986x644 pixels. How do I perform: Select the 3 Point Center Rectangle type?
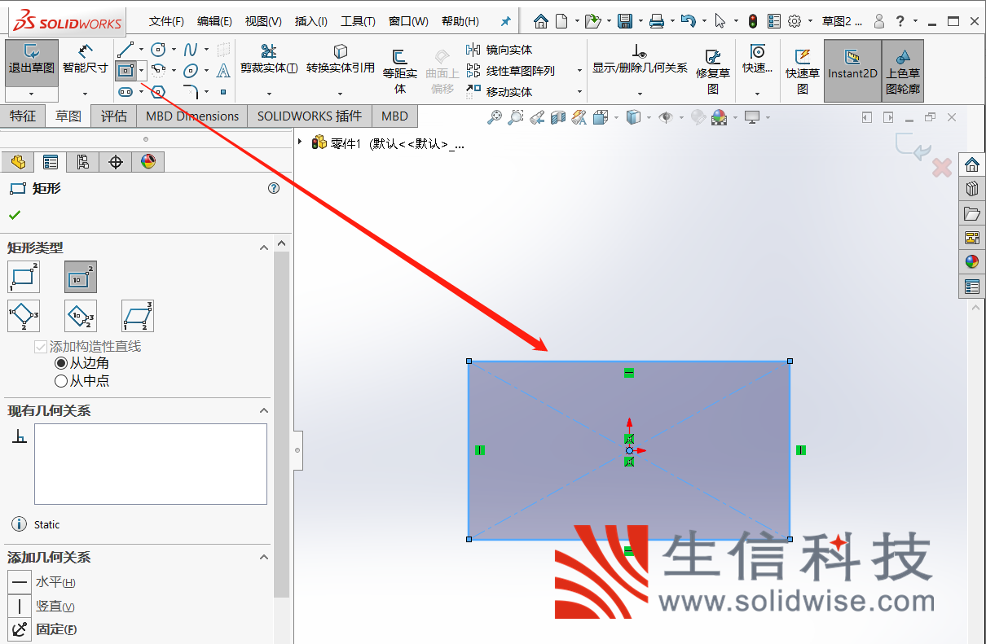[x=81, y=316]
